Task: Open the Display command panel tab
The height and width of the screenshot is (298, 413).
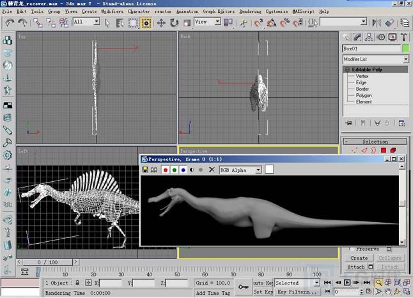Action: coord(393,37)
